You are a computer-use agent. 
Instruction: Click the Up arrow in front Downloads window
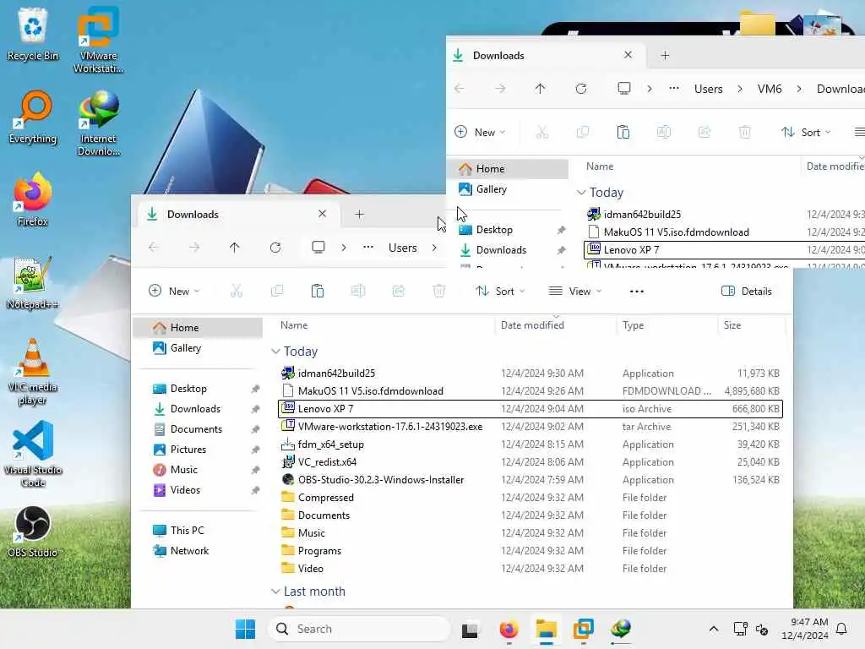[x=235, y=248]
